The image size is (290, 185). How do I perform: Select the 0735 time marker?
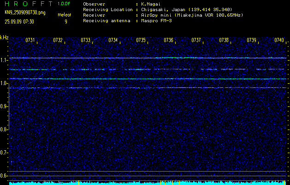[x=141, y=40]
